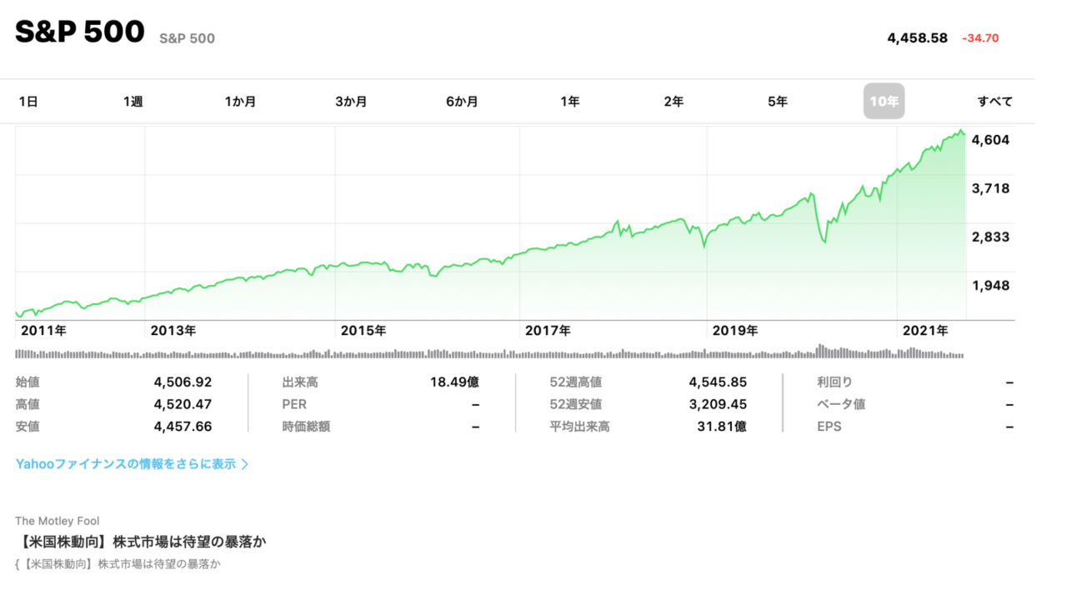Screen dimensions: 1067x600
Task: Select the 1週 time range tab
Action: tap(133, 102)
